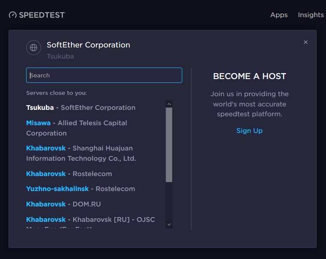Viewport: 326px width, 259px height.
Task: Click the Sign Up link
Action: click(x=249, y=131)
